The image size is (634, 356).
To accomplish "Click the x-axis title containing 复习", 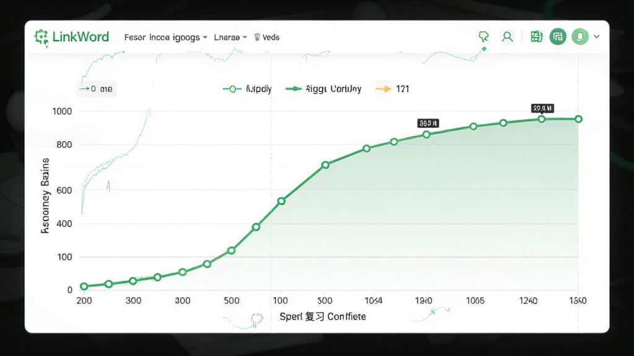I will coord(323,316).
